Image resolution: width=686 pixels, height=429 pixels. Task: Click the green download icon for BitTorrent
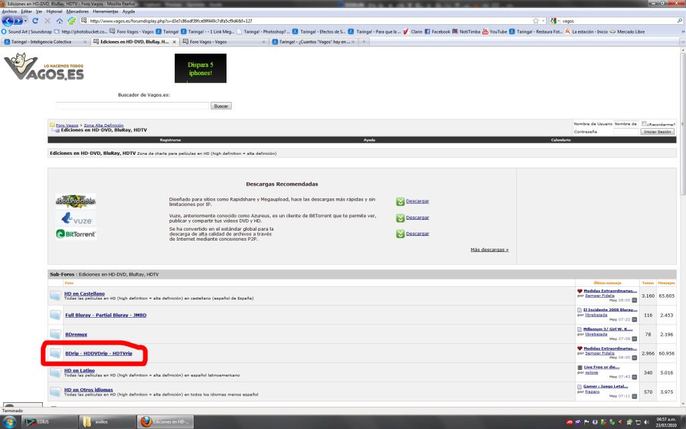(x=400, y=234)
